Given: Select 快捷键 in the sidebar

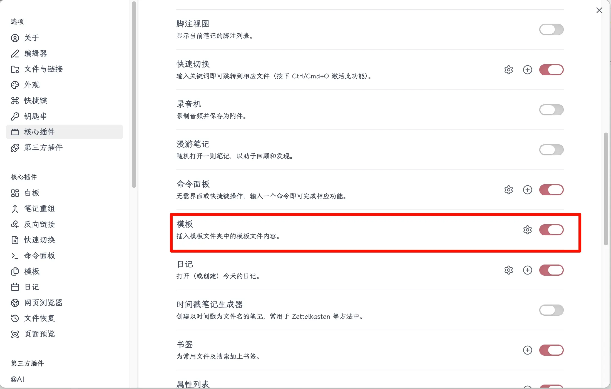Looking at the screenshot, I should (x=35, y=100).
